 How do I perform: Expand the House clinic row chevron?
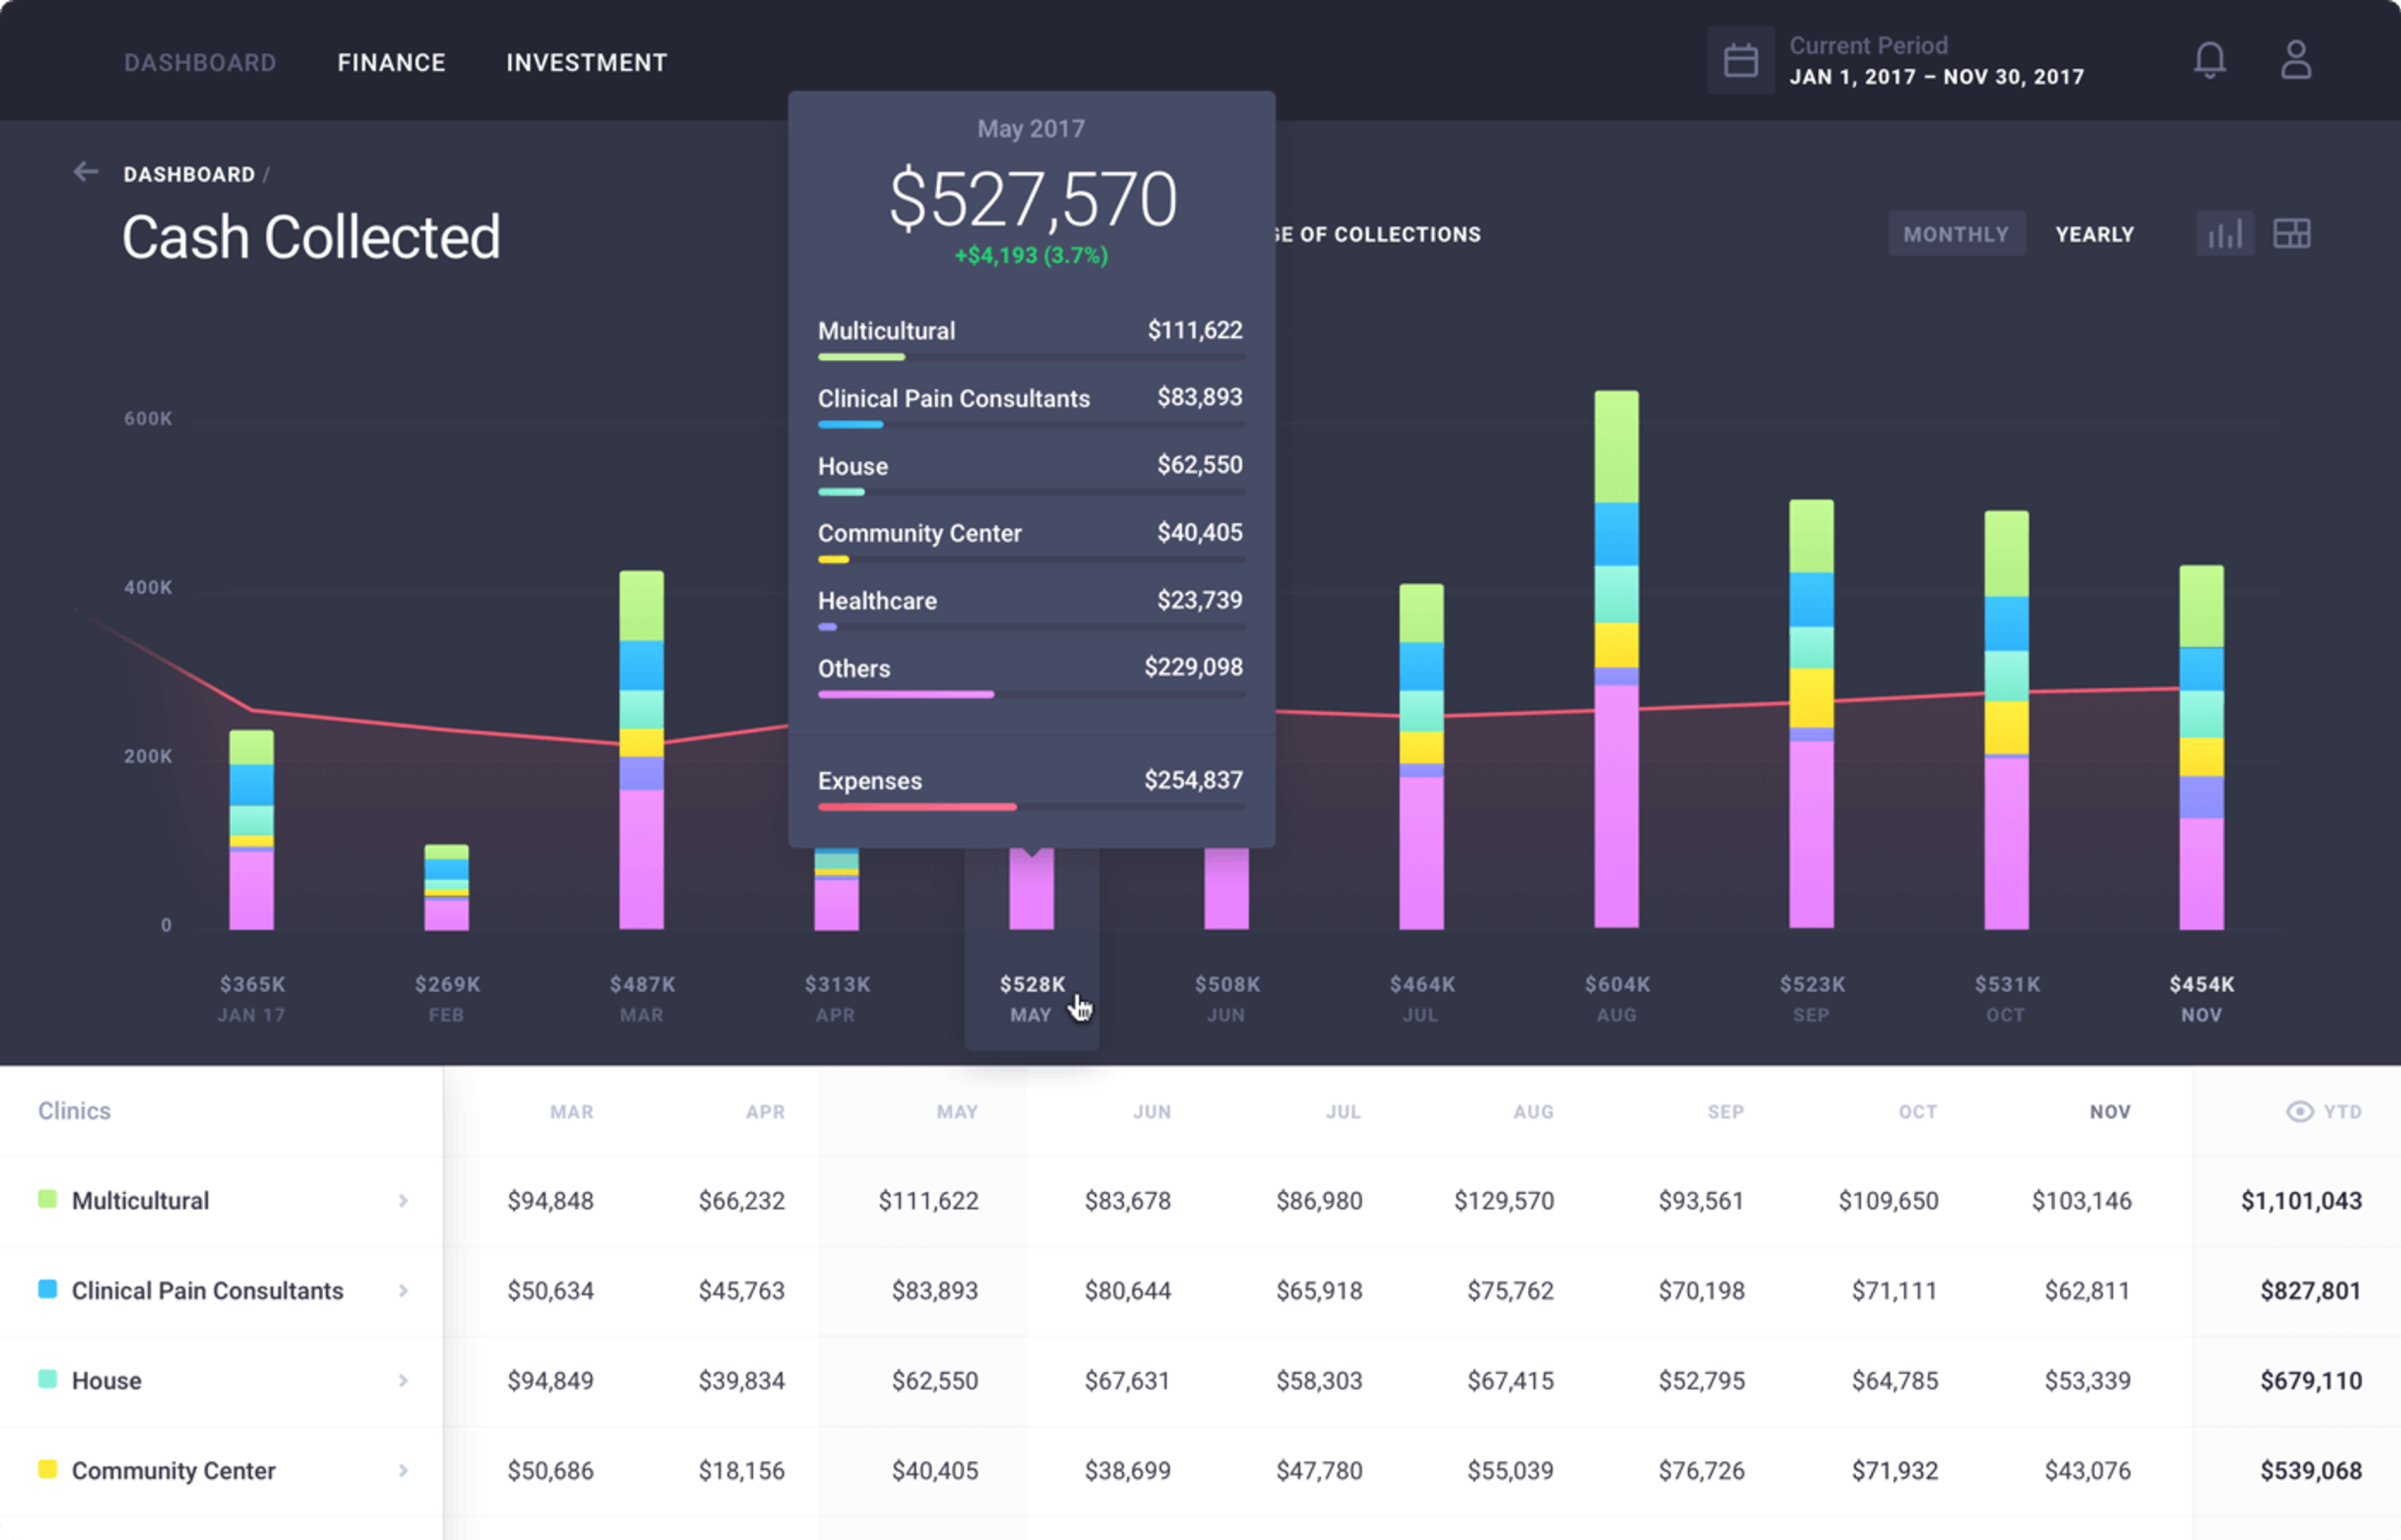[403, 1380]
